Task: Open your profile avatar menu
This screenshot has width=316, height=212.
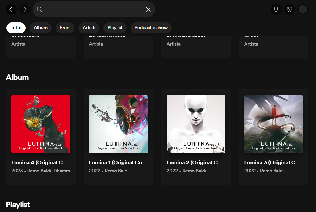Action: pyautogui.click(x=303, y=9)
